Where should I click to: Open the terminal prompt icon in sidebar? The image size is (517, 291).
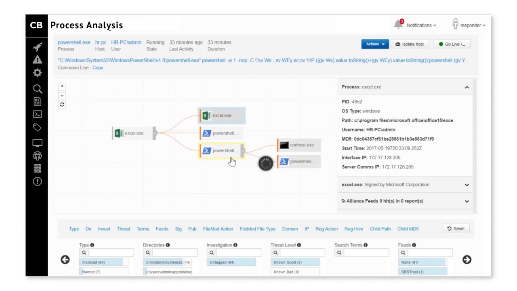(38, 114)
